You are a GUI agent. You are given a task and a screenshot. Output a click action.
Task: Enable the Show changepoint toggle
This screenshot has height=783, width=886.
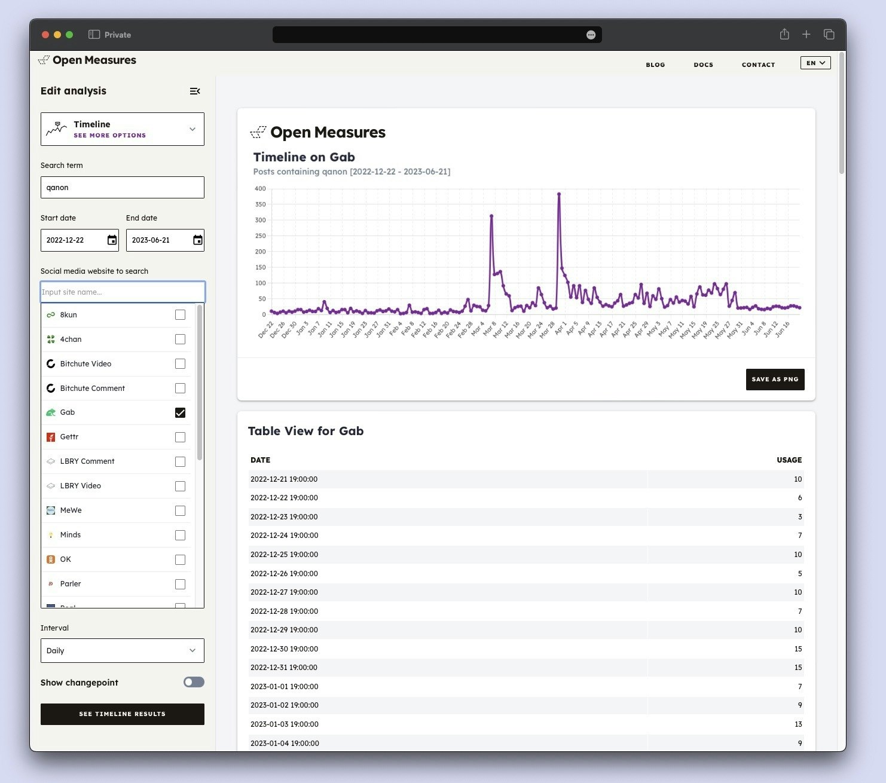point(194,682)
